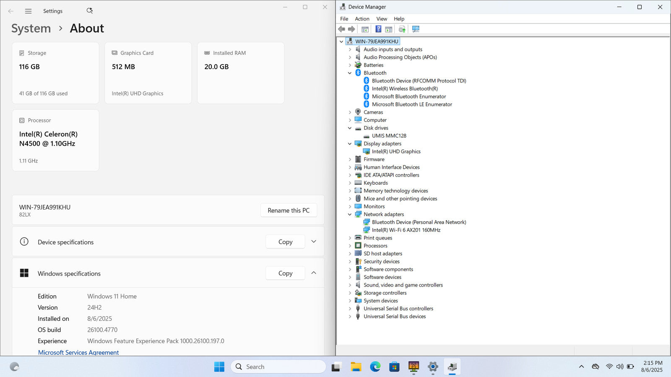
Task: Click the Forward arrow in Device Manager toolbar
Action: pyautogui.click(x=351, y=29)
